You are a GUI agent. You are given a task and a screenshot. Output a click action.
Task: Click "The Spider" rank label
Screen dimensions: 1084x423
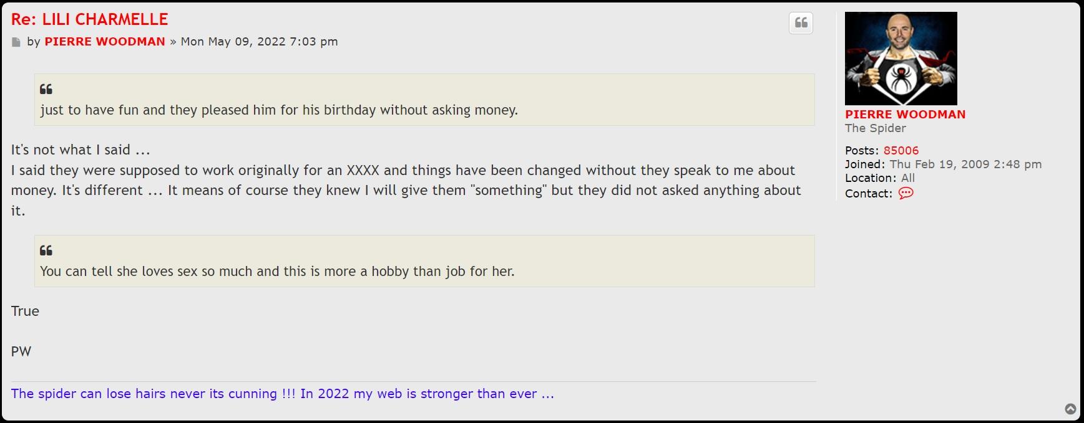875,128
